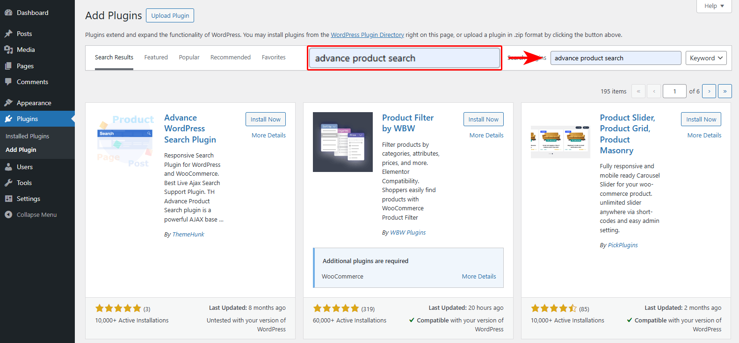Click the Settings sliders icon
Screen dimensions: 739x343
pos(8,199)
